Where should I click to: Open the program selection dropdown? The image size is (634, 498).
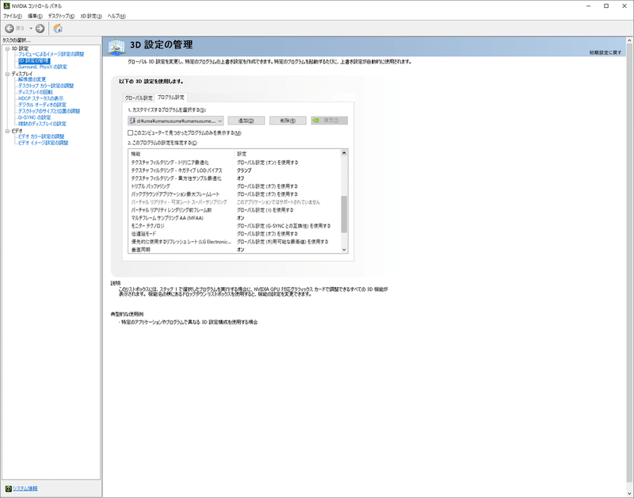pos(175,121)
